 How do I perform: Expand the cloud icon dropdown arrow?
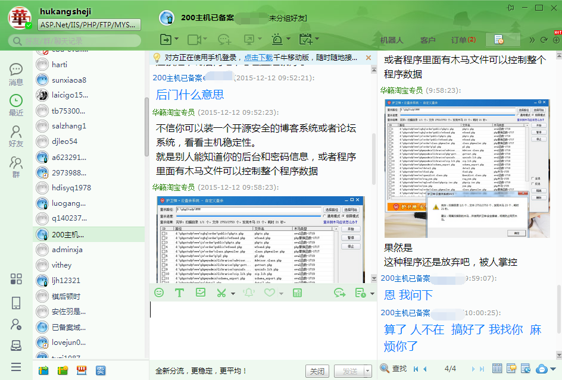click(553, 369)
